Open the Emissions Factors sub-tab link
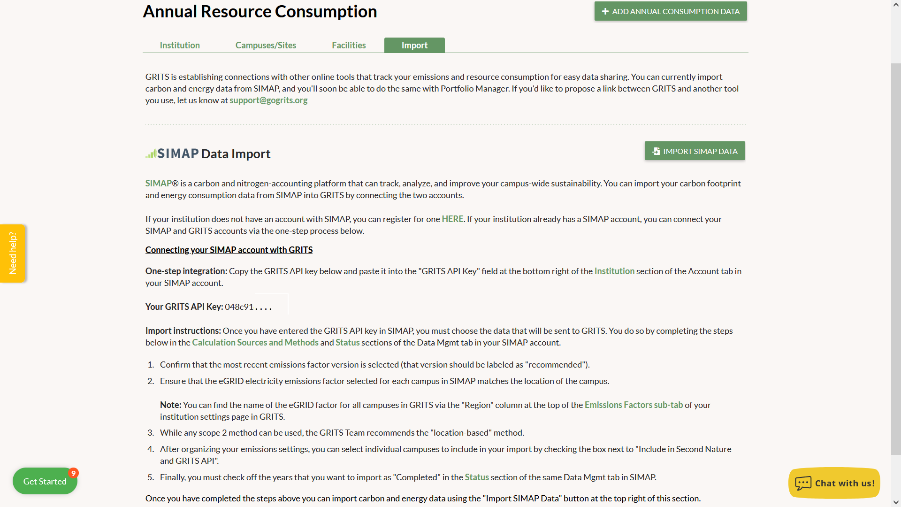 [x=634, y=405]
